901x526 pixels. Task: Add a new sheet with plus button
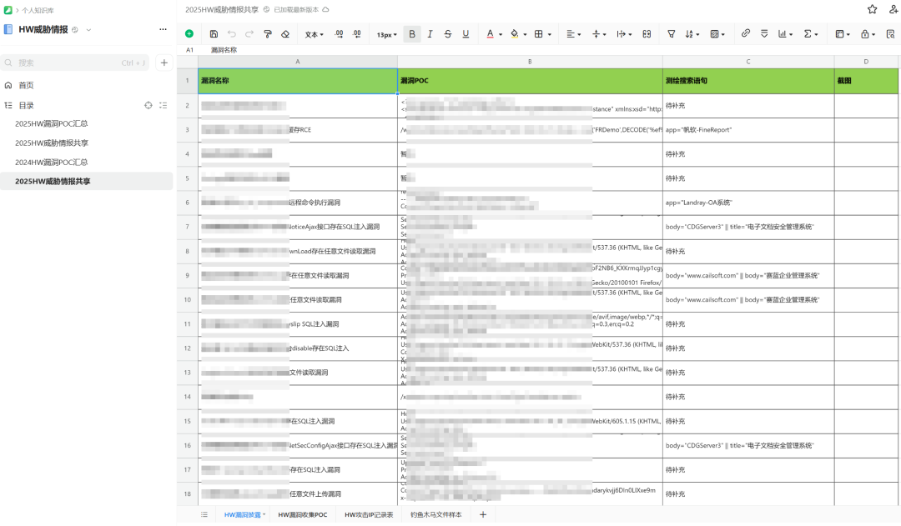483,514
